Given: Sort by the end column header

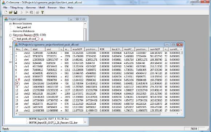Looking at the screenshot, I should click(52, 49).
